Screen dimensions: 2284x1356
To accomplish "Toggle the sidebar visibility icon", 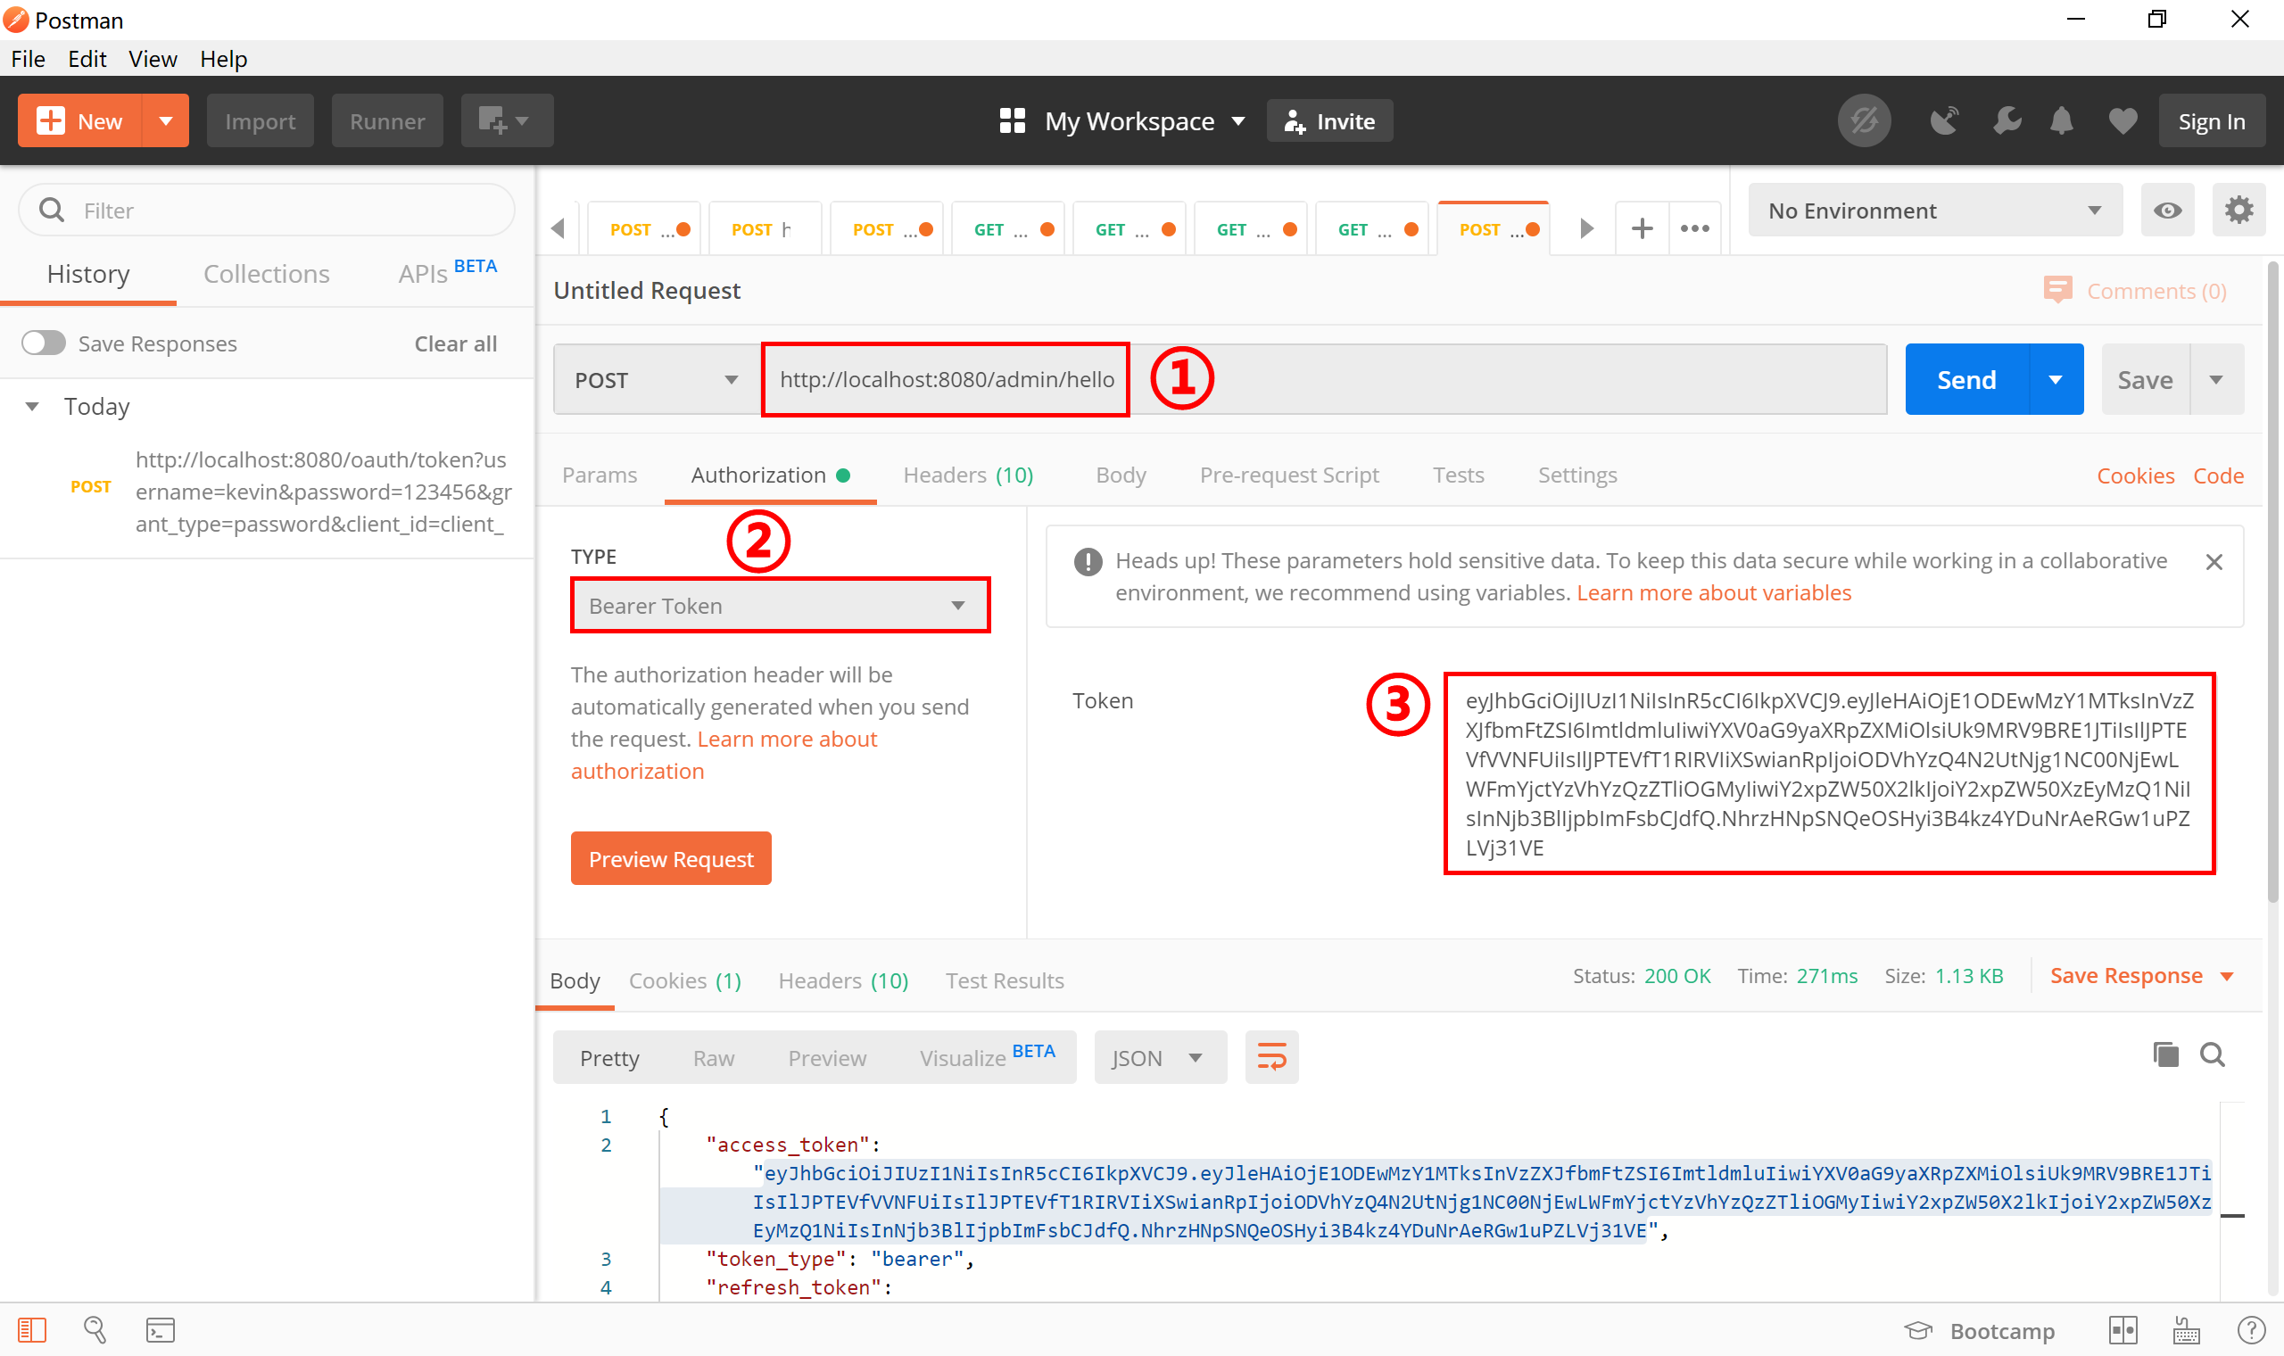I will (32, 1329).
